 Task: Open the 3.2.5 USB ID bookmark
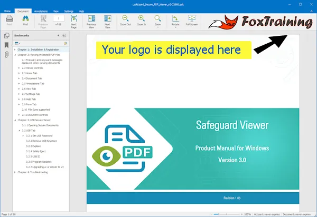click(x=33, y=156)
